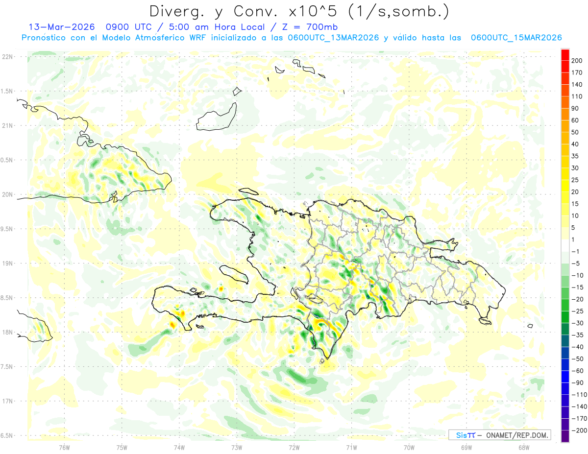Screen dimensions: 588x454
Task: Click the '-5' color scale label
Action: [x=576, y=263]
